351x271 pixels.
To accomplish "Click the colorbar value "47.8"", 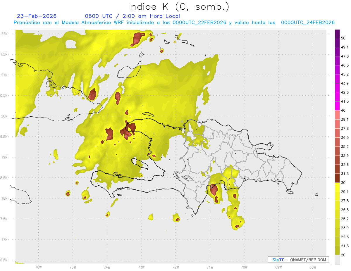I will [345, 56].
